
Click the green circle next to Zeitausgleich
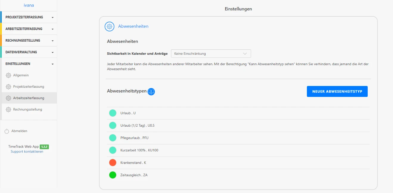(x=113, y=175)
